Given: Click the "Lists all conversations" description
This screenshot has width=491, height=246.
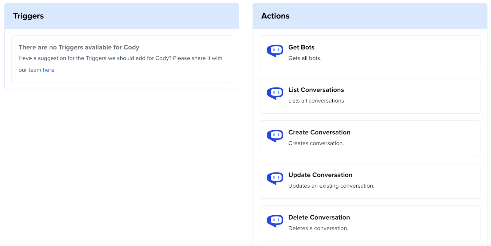Looking at the screenshot, I should 316,101.
